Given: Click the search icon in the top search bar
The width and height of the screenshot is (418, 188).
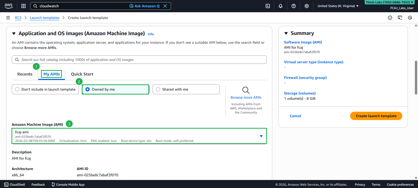Looking at the screenshot, I should pyautogui.click(x=35, y=6).
